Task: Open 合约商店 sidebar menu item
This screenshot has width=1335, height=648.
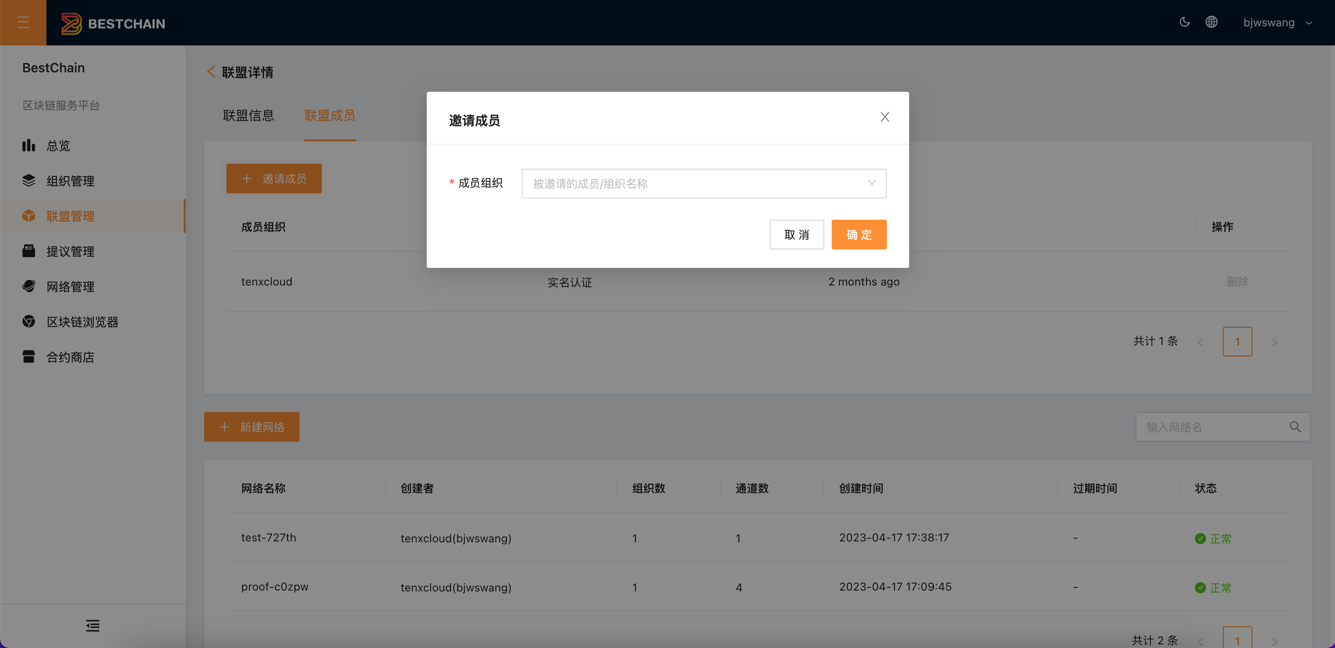Action: 93,357
